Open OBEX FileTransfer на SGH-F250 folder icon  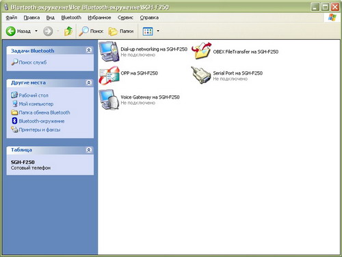201,51
